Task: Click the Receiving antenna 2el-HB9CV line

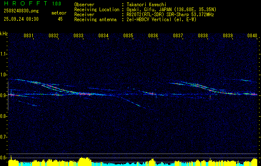Action: coord(161,20)
